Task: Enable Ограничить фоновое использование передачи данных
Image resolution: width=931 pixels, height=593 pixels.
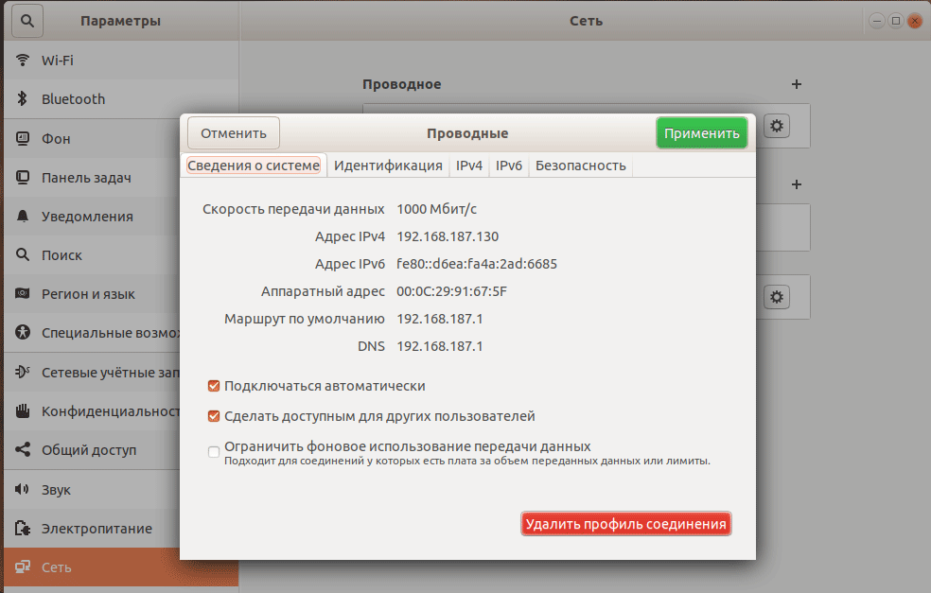Action: pos(214,452)
